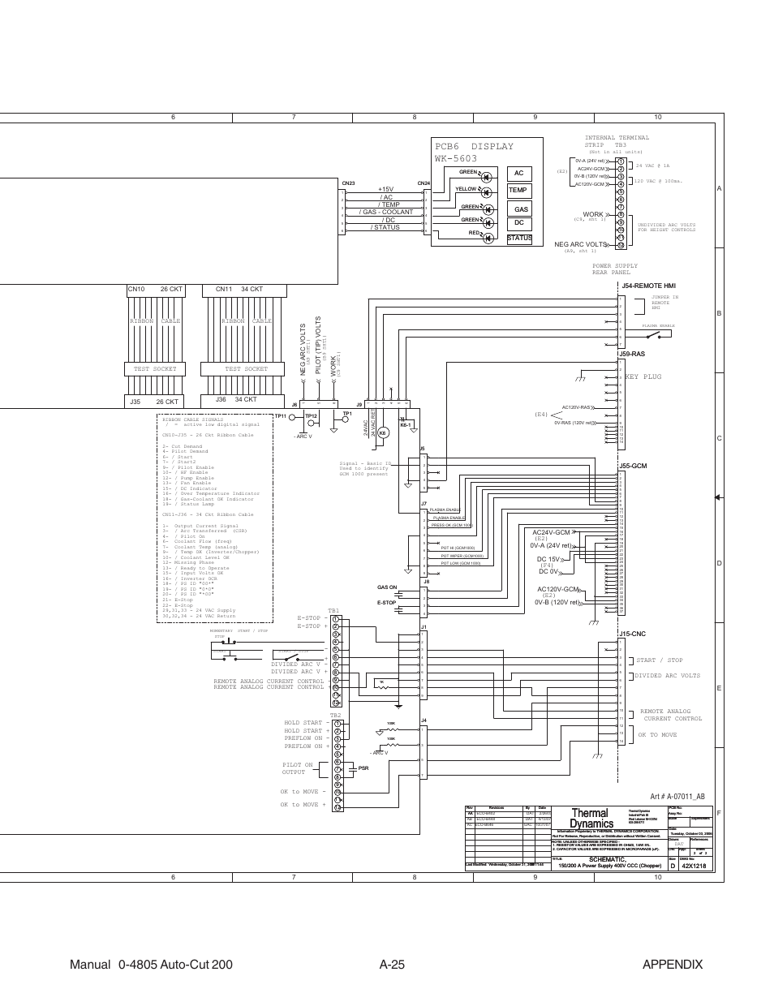Select the J55-GCM connector title
This screenshot has height=1002, width=774.
click(633, 467)
